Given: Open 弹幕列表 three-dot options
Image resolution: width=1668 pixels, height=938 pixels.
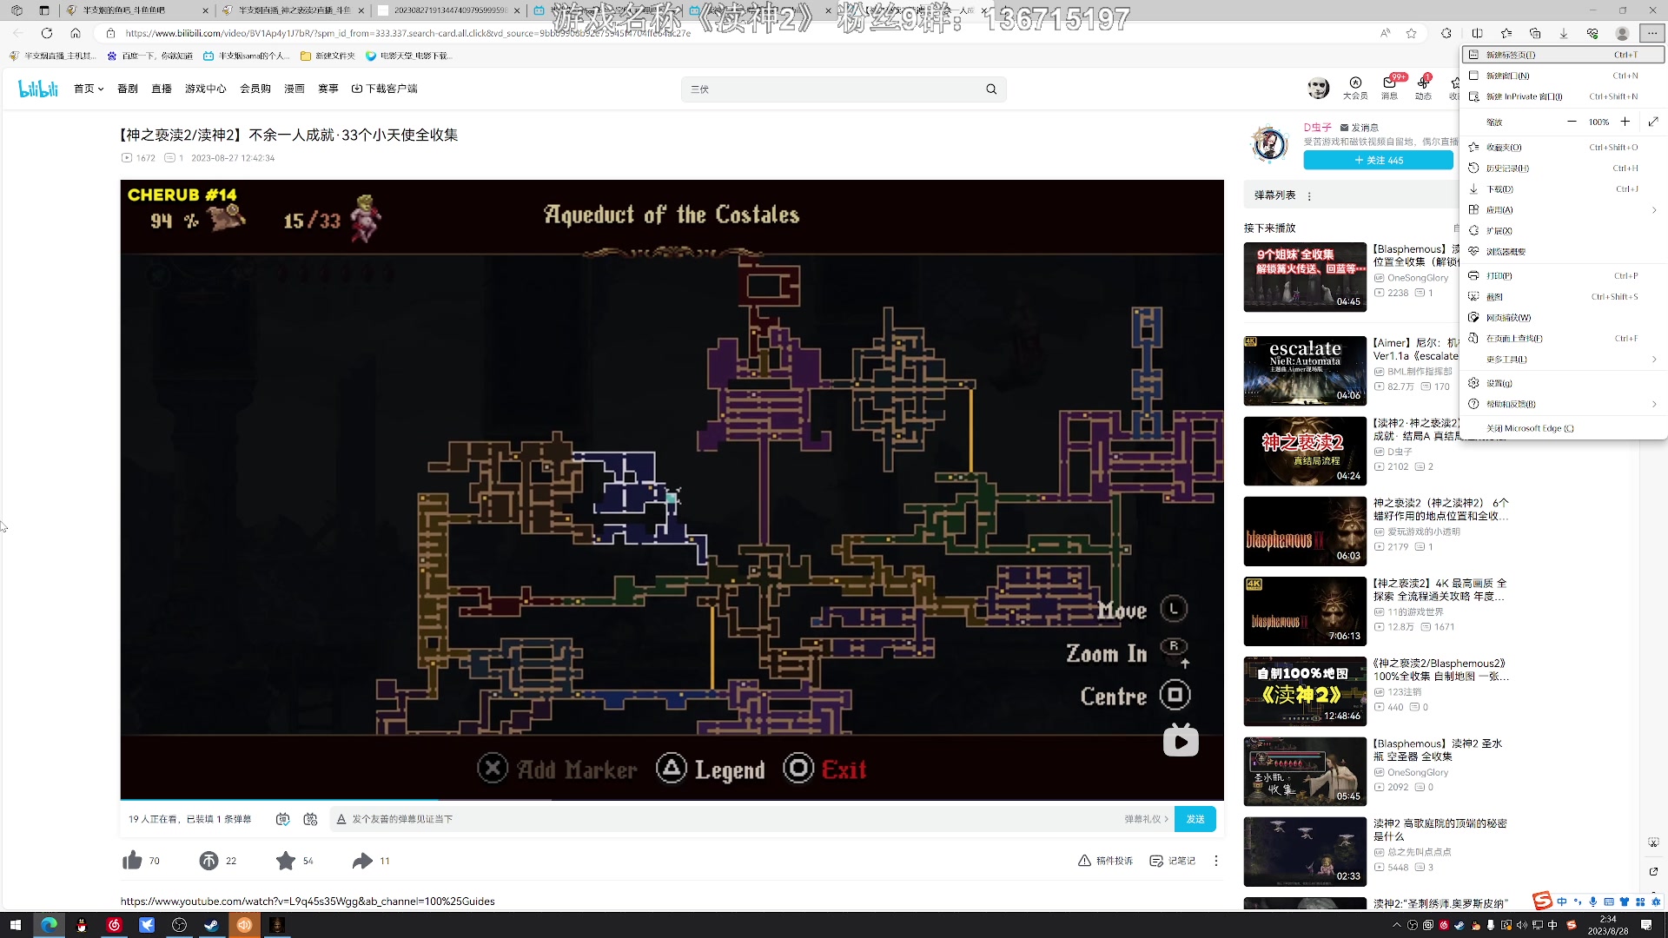Looking at the screenshot, I should [x=1309, y=196].
